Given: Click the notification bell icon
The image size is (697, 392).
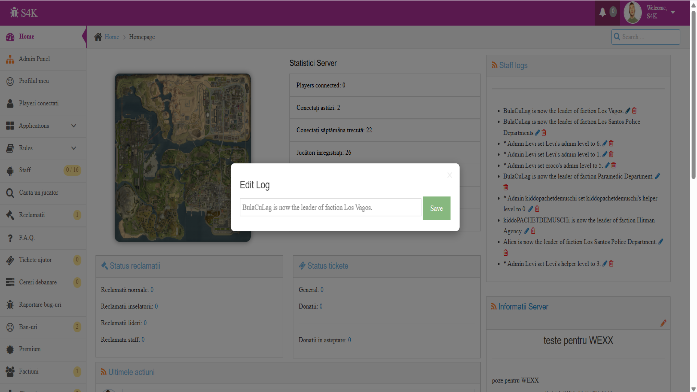Looking at the screenshot, I should pos(602,12).
